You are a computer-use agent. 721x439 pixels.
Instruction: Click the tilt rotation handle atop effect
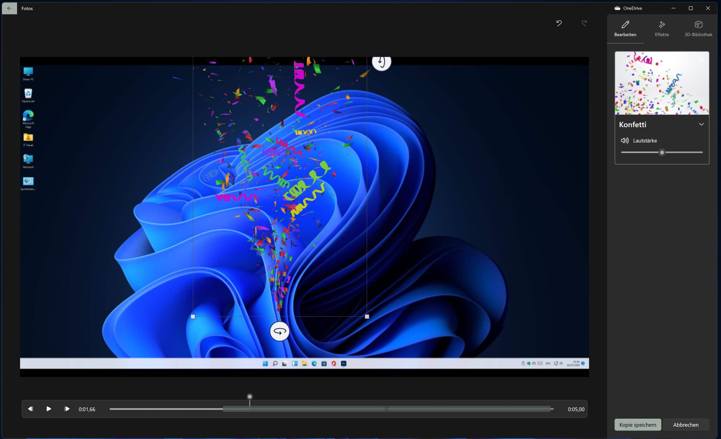[381, 62]
